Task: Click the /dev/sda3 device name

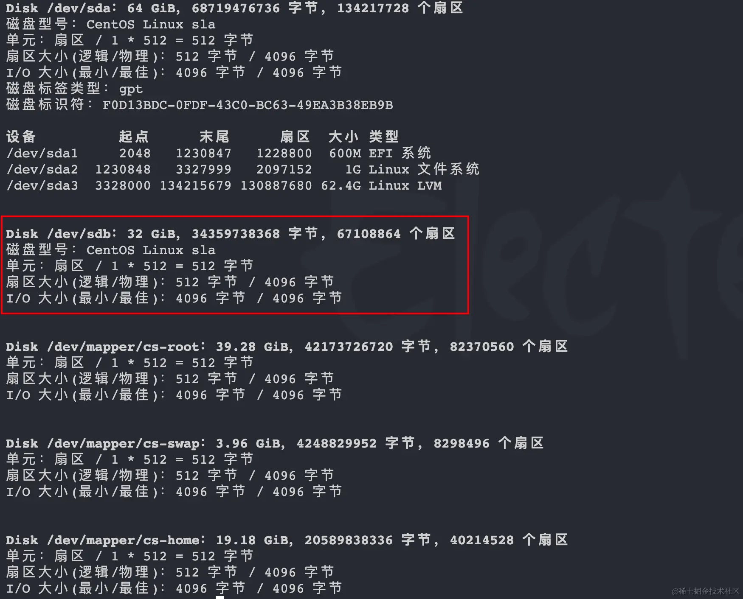Action: click(x=42, y=185)
